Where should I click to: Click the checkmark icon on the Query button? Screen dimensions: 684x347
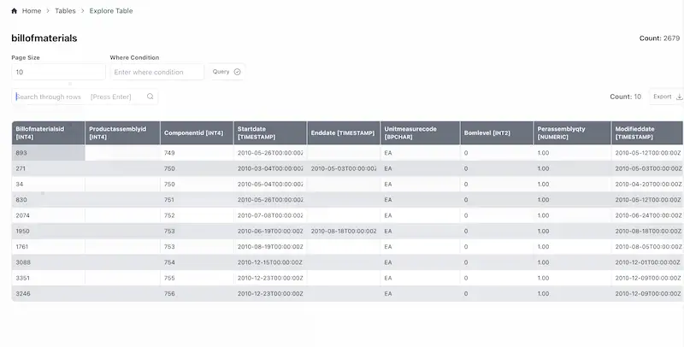click(237, 72)
